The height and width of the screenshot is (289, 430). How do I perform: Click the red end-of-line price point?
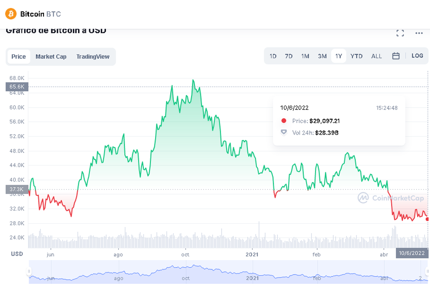[427, 219]
